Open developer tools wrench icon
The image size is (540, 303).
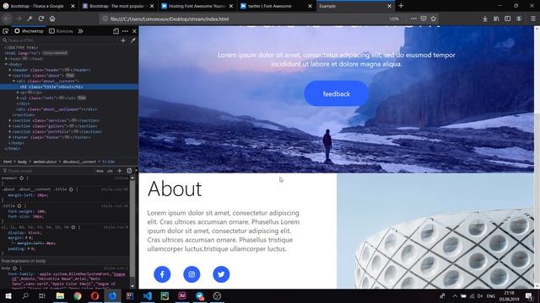point(30,19)
